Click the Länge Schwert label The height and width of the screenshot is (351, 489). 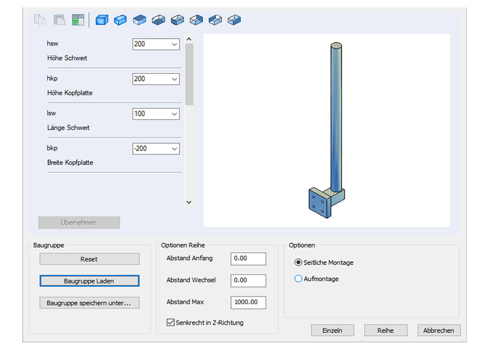(68, 128)
